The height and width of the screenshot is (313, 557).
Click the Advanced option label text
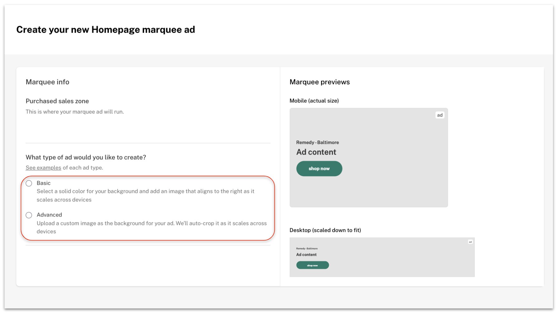click(49, 215)
